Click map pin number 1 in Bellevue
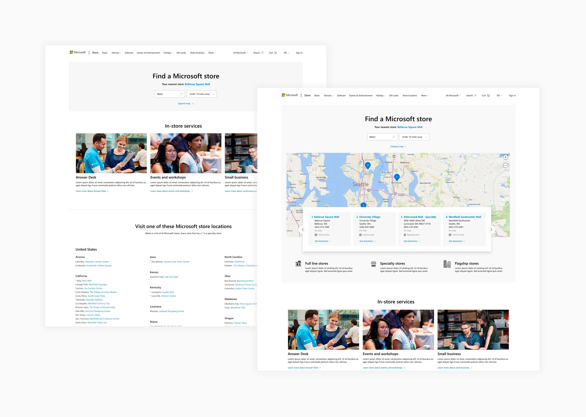The width and height of the screenshot is (586, 417). click(397, 177)
